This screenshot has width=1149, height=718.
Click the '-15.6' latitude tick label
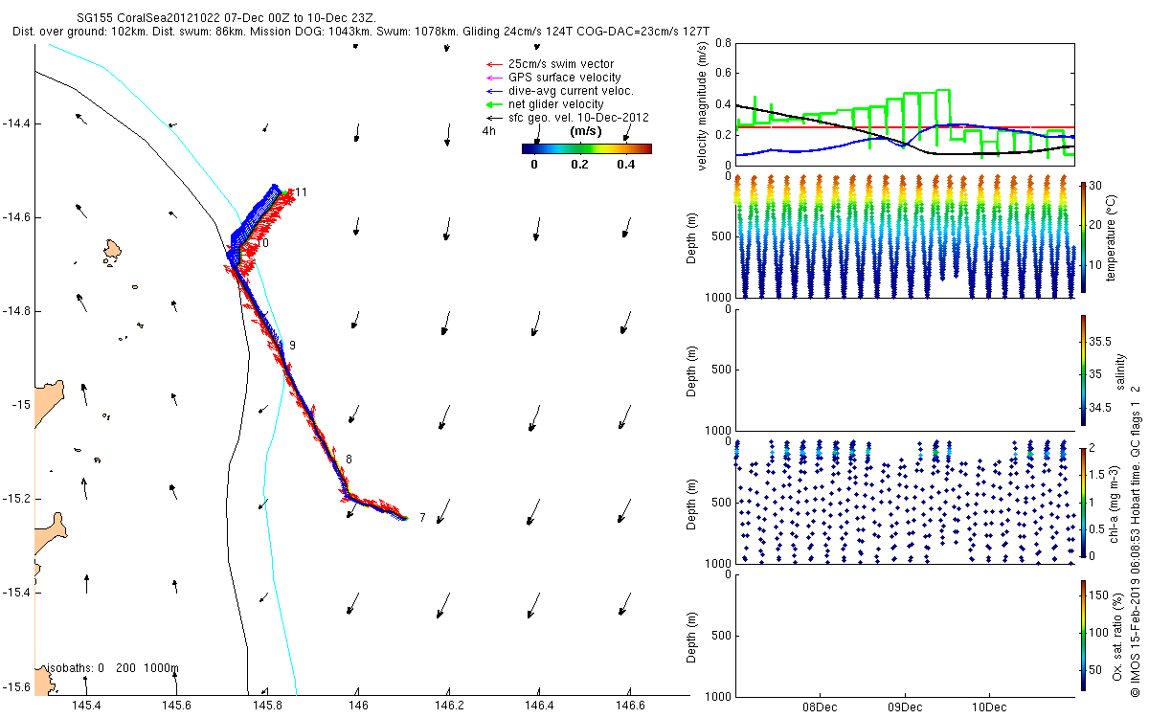click(x=17, y=686)
